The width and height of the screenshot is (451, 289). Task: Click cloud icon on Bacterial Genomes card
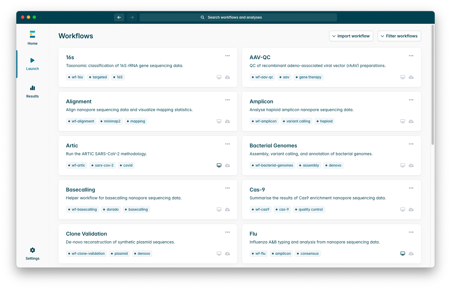tap(411, 165)
